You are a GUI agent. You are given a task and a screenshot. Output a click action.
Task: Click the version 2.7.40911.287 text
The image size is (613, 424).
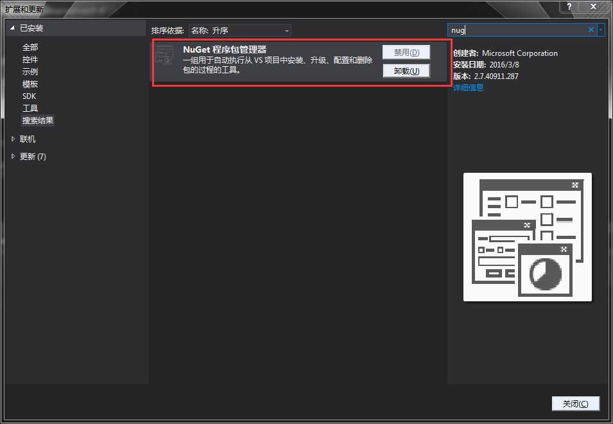[x=496, y=76]
